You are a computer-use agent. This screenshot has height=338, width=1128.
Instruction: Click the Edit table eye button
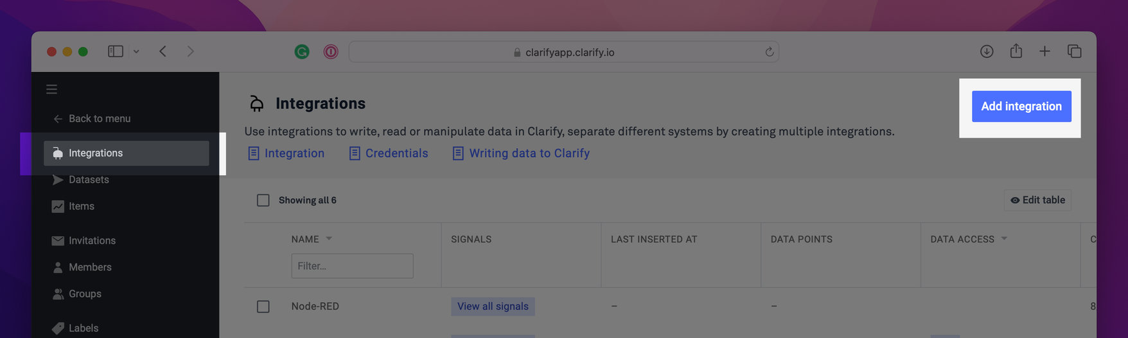point(1037,200)
